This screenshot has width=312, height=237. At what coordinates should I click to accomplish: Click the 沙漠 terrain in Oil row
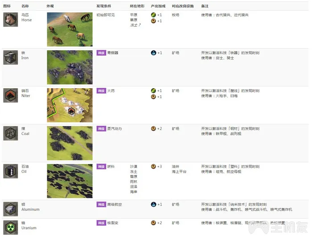134,167
